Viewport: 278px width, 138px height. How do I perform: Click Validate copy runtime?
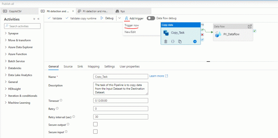point(81,18)
